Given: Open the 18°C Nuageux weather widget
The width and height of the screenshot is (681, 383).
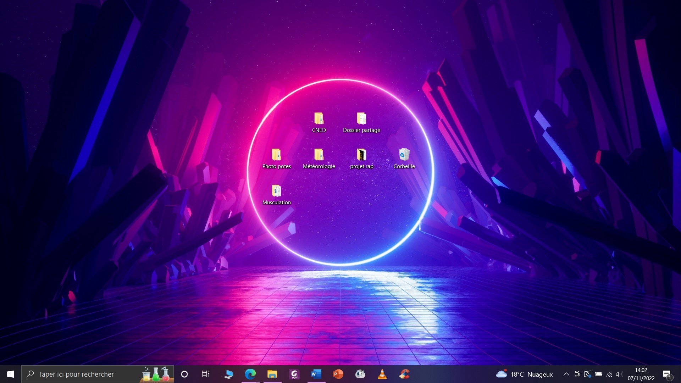Looking at the screenshot, I should point(524,374).
